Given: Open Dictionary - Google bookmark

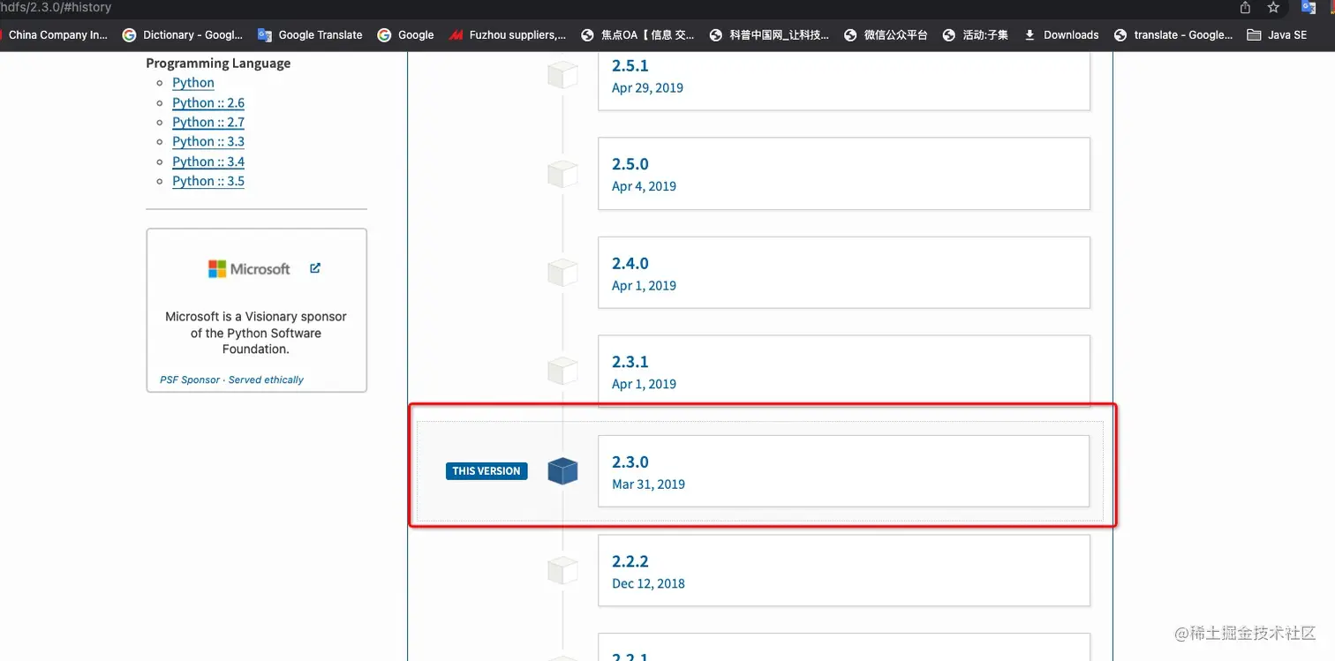Looking at the screenshot, I should [x=183, y=35].
